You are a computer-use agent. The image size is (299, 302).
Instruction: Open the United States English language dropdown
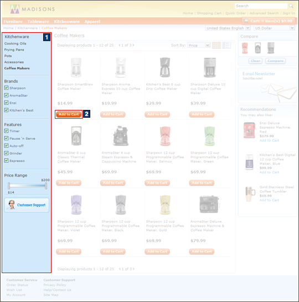click(228, 28)
